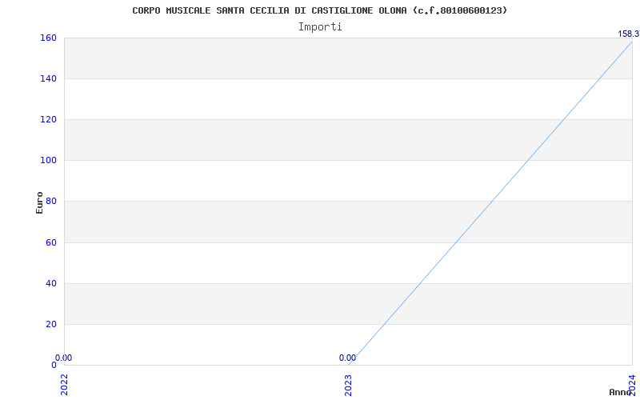Screen dimensions: 640x400
Task: Click the 0.00 label at year 2022
Action: pyautogui.click(x=63, y=358)
